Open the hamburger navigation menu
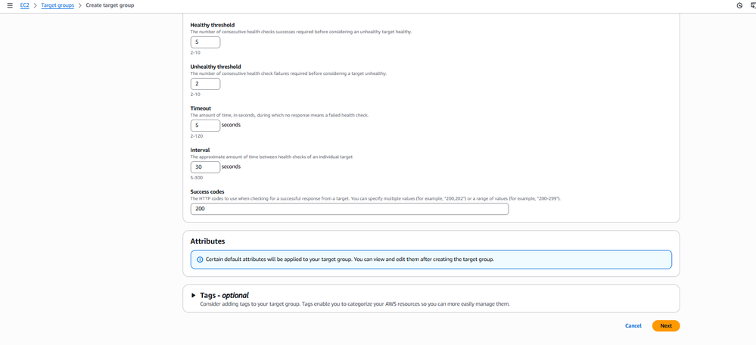This screenshot has height=345, width=756. point(9,5)
